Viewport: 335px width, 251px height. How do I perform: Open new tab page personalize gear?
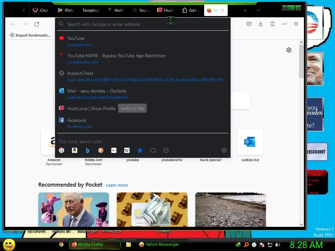click(289, 50)
